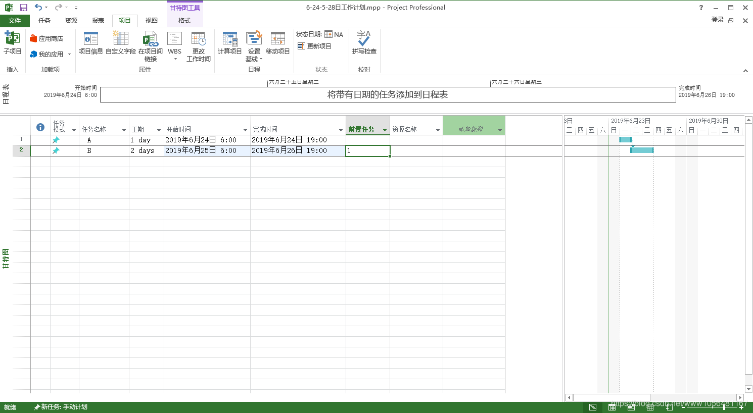Click the 更改工作时间 icon
This screenshot has height=413, width=753.
[199, 42]
